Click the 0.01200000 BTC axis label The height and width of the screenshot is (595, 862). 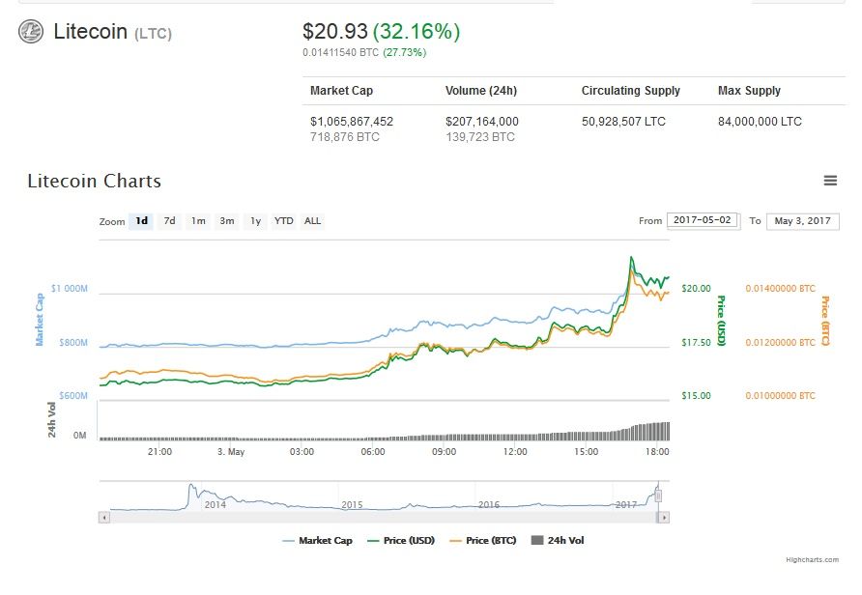780,342
